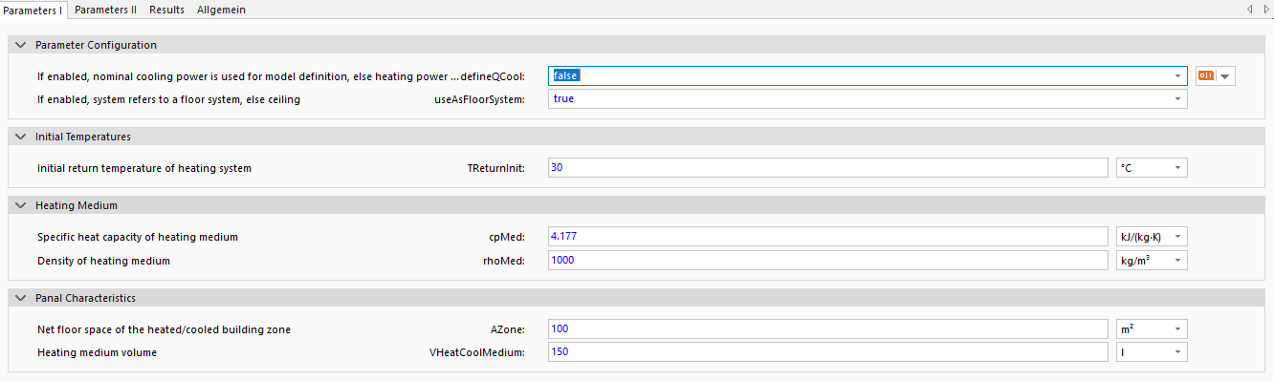The height and width of the screenshot is (381, 1274).
Task: Edit the TReturnInit value field
Action: pyautogui.click(x=828, y=168)
